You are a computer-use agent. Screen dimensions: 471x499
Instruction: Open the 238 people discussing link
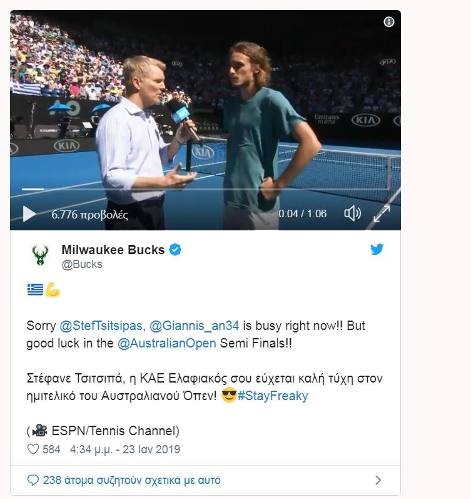[132, 480]
